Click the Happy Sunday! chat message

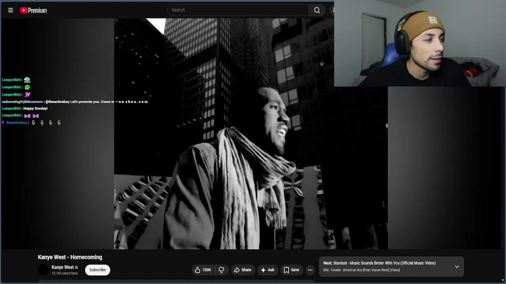[36, 108]
